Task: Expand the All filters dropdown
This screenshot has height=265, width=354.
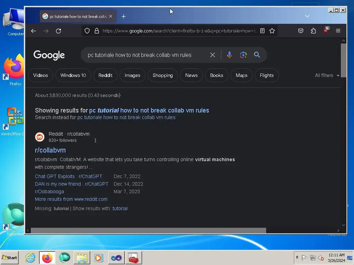Action: coord(327,75)
